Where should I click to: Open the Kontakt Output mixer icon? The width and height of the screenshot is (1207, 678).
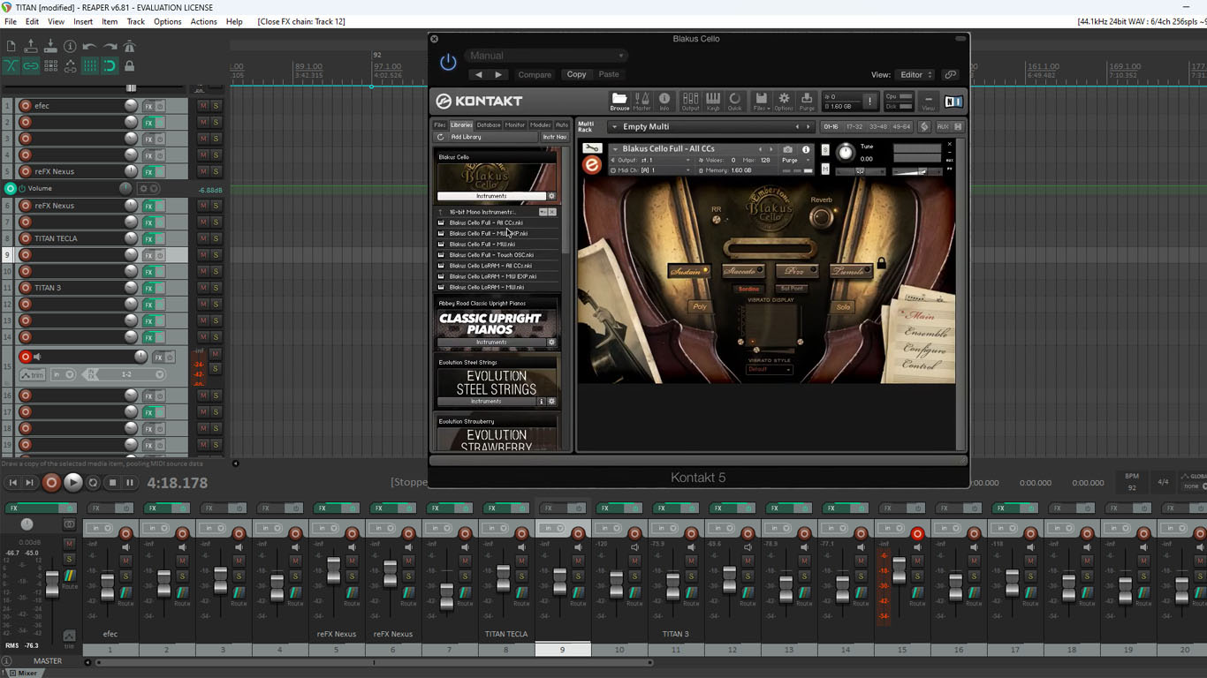[690, 102]
